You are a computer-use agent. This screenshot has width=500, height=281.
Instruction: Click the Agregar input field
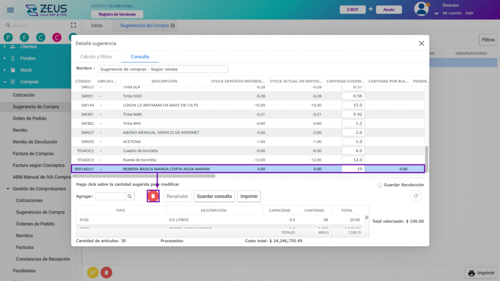click(110, 196)
